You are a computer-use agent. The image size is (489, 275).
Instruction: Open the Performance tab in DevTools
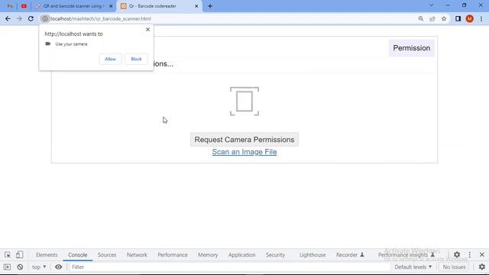coord(173,254)
